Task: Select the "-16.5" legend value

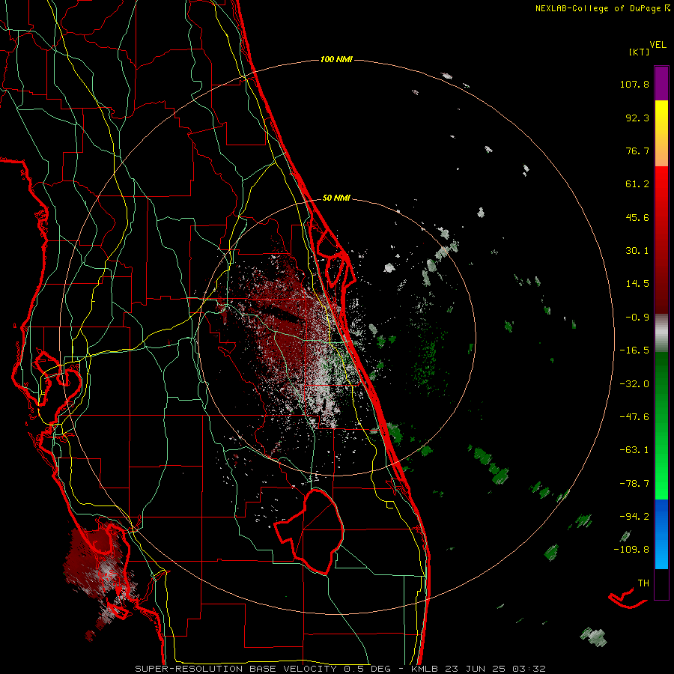Action: [x=634, y=350]
